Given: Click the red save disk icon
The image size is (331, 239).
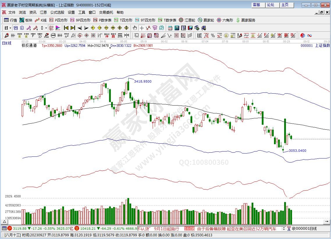Looking at the screenshot, I should 190,28.
